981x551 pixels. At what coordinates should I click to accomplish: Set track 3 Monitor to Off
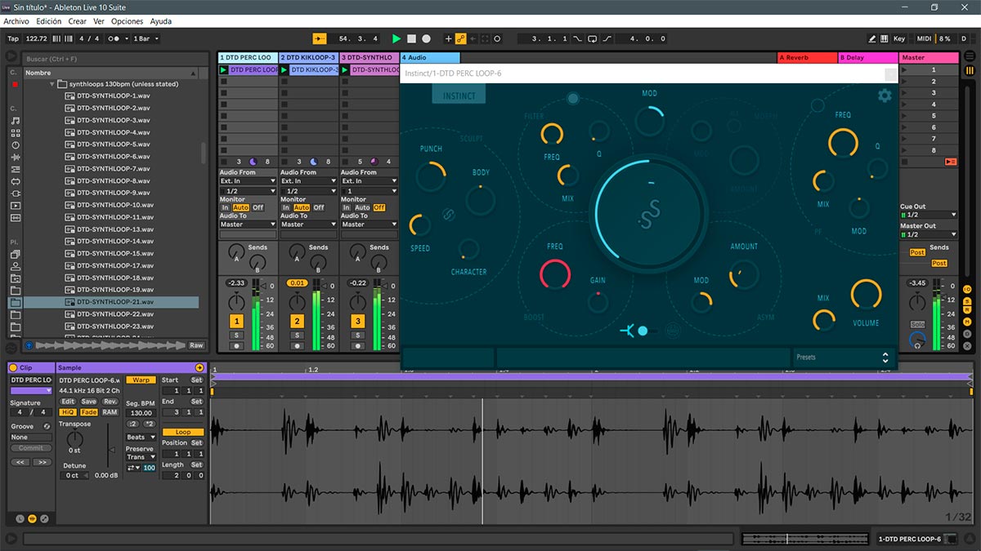[379, 207]
